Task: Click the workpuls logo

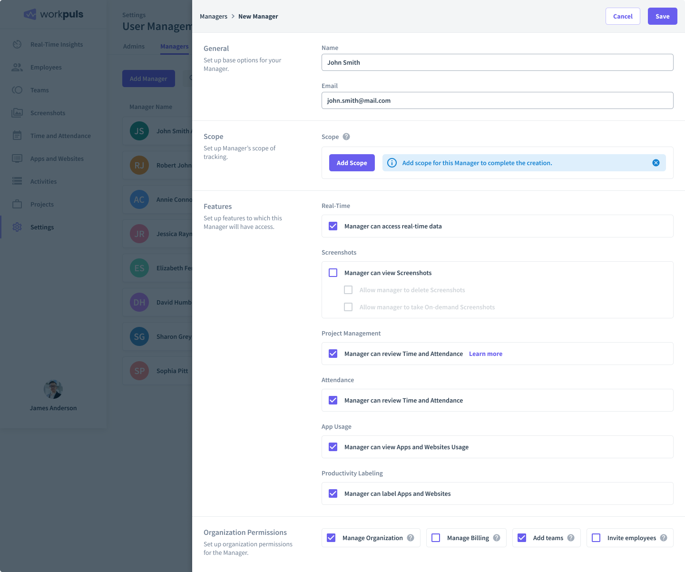Action: [53, 14]
